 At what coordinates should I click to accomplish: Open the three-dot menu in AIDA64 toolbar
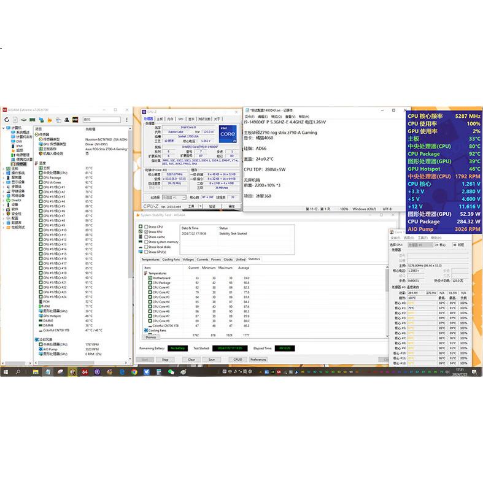click(x=126, y=120)
